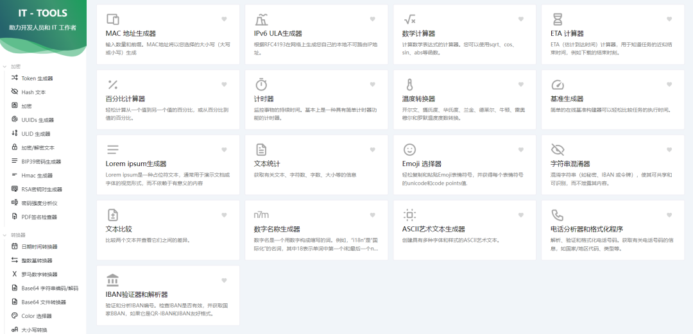Click the MAC 地址生成器 card icon

tap(112, 19)
